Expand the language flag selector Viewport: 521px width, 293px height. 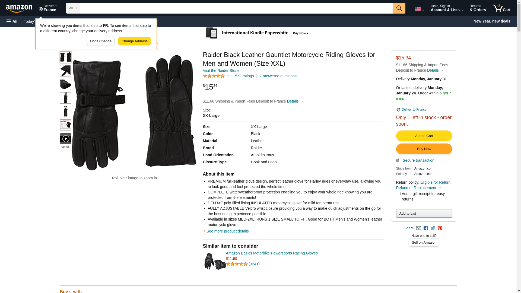click(x=419, y=9)
